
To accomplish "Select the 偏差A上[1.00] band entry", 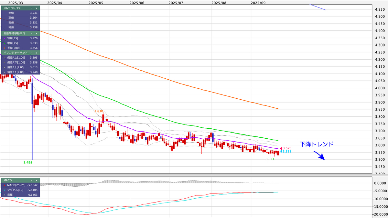I will click(x=16, y=57).
